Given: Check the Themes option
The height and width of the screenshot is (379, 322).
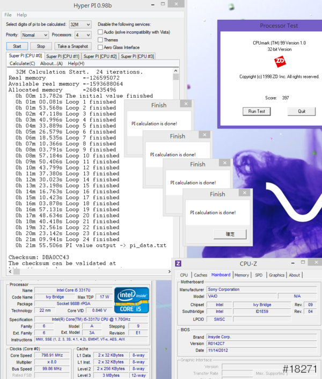Looking at the screenshot, I should point(101,40).
